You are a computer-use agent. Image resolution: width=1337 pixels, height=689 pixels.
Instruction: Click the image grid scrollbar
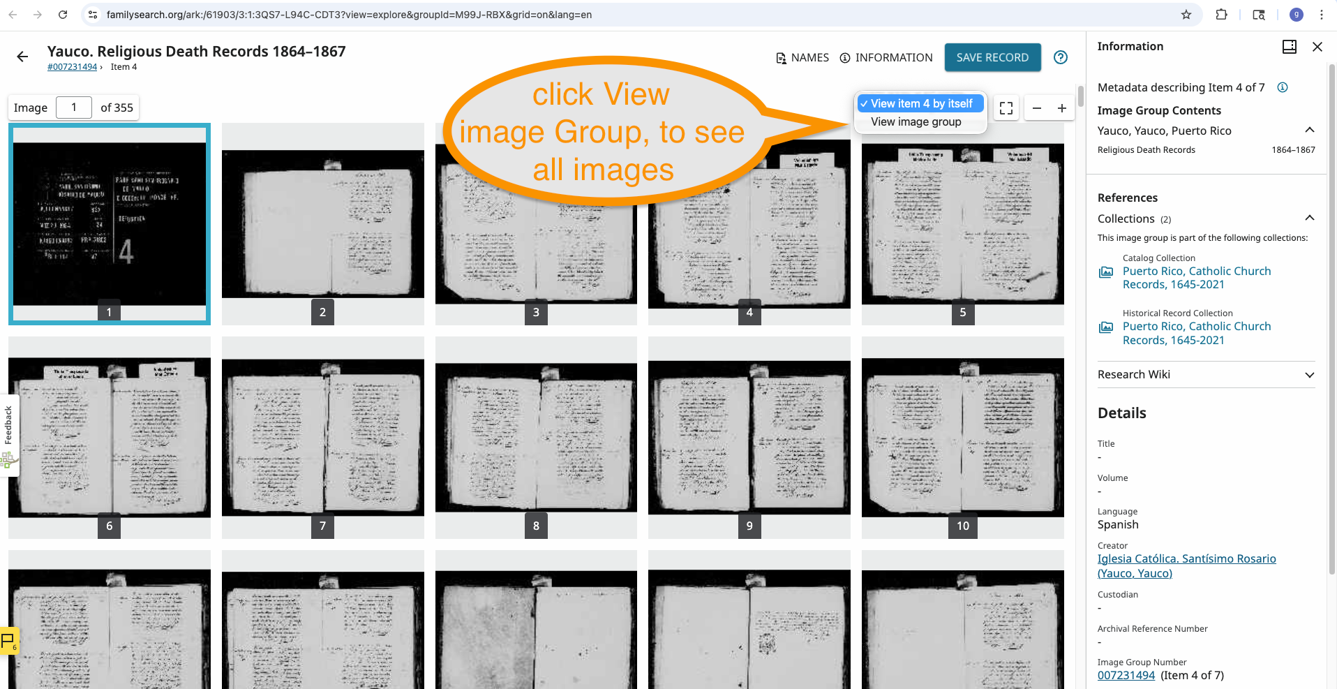coord(1081,96)
